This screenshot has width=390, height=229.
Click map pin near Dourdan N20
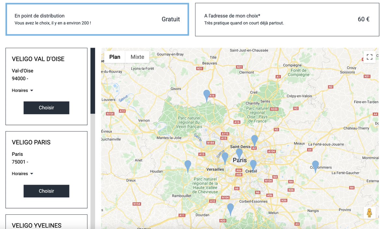pos(230,210)
